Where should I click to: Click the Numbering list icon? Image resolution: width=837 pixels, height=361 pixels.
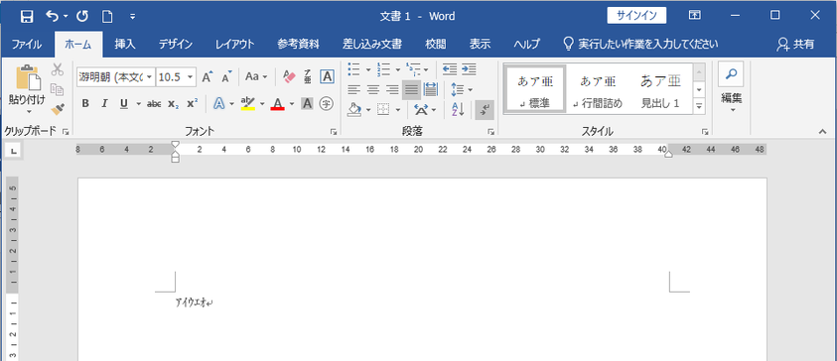tap(383, 69)
